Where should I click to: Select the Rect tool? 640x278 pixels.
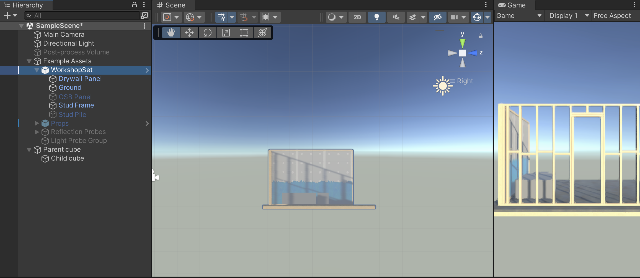coord(244,33)
